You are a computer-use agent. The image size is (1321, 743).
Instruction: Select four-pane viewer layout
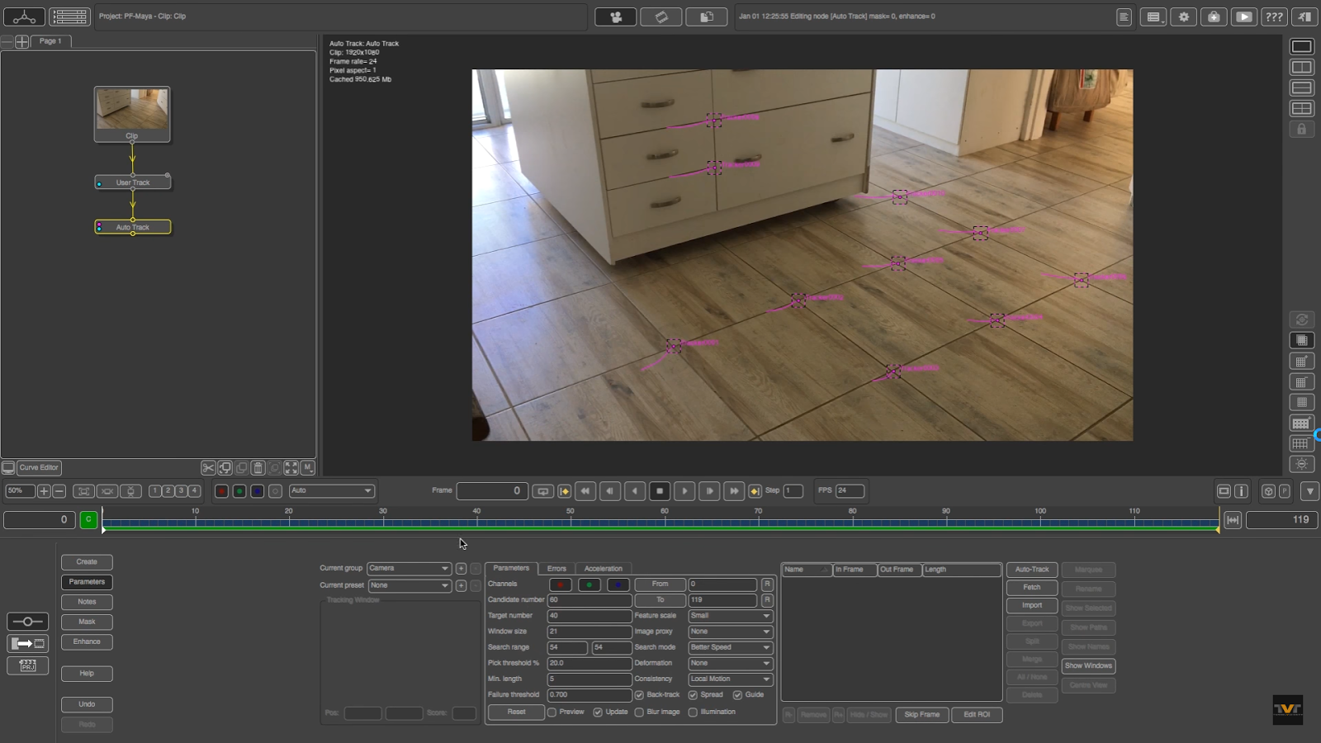[x=1302, y=108]
